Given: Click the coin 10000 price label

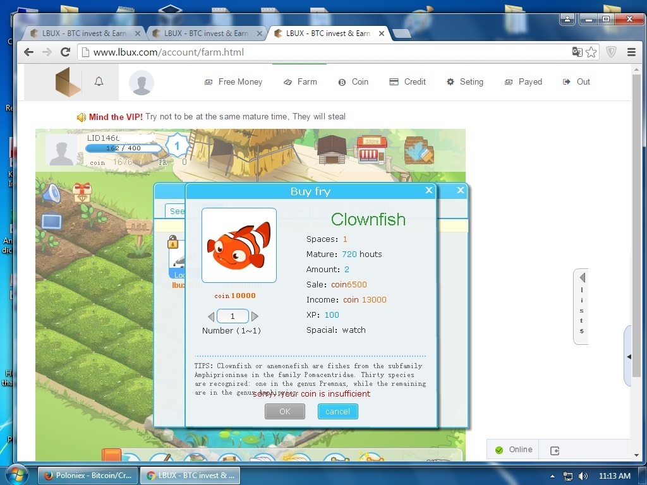Looking at the screenshot, I should (x=235, y=296).
